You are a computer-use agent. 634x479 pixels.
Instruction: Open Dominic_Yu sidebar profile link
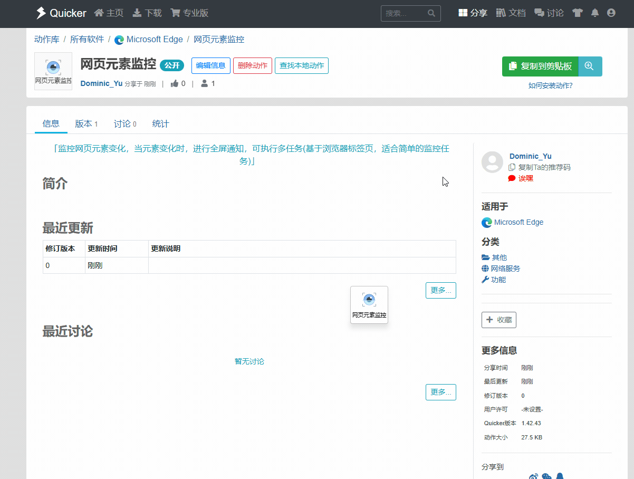pyautogui.click(x=531, y=156)
